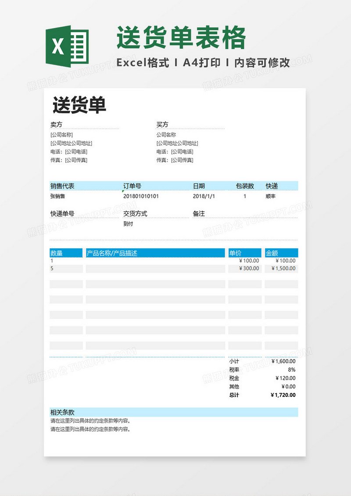
Task: Click total value ¥1,720.00
Action: pyautogui.click(x=283, y=395)
